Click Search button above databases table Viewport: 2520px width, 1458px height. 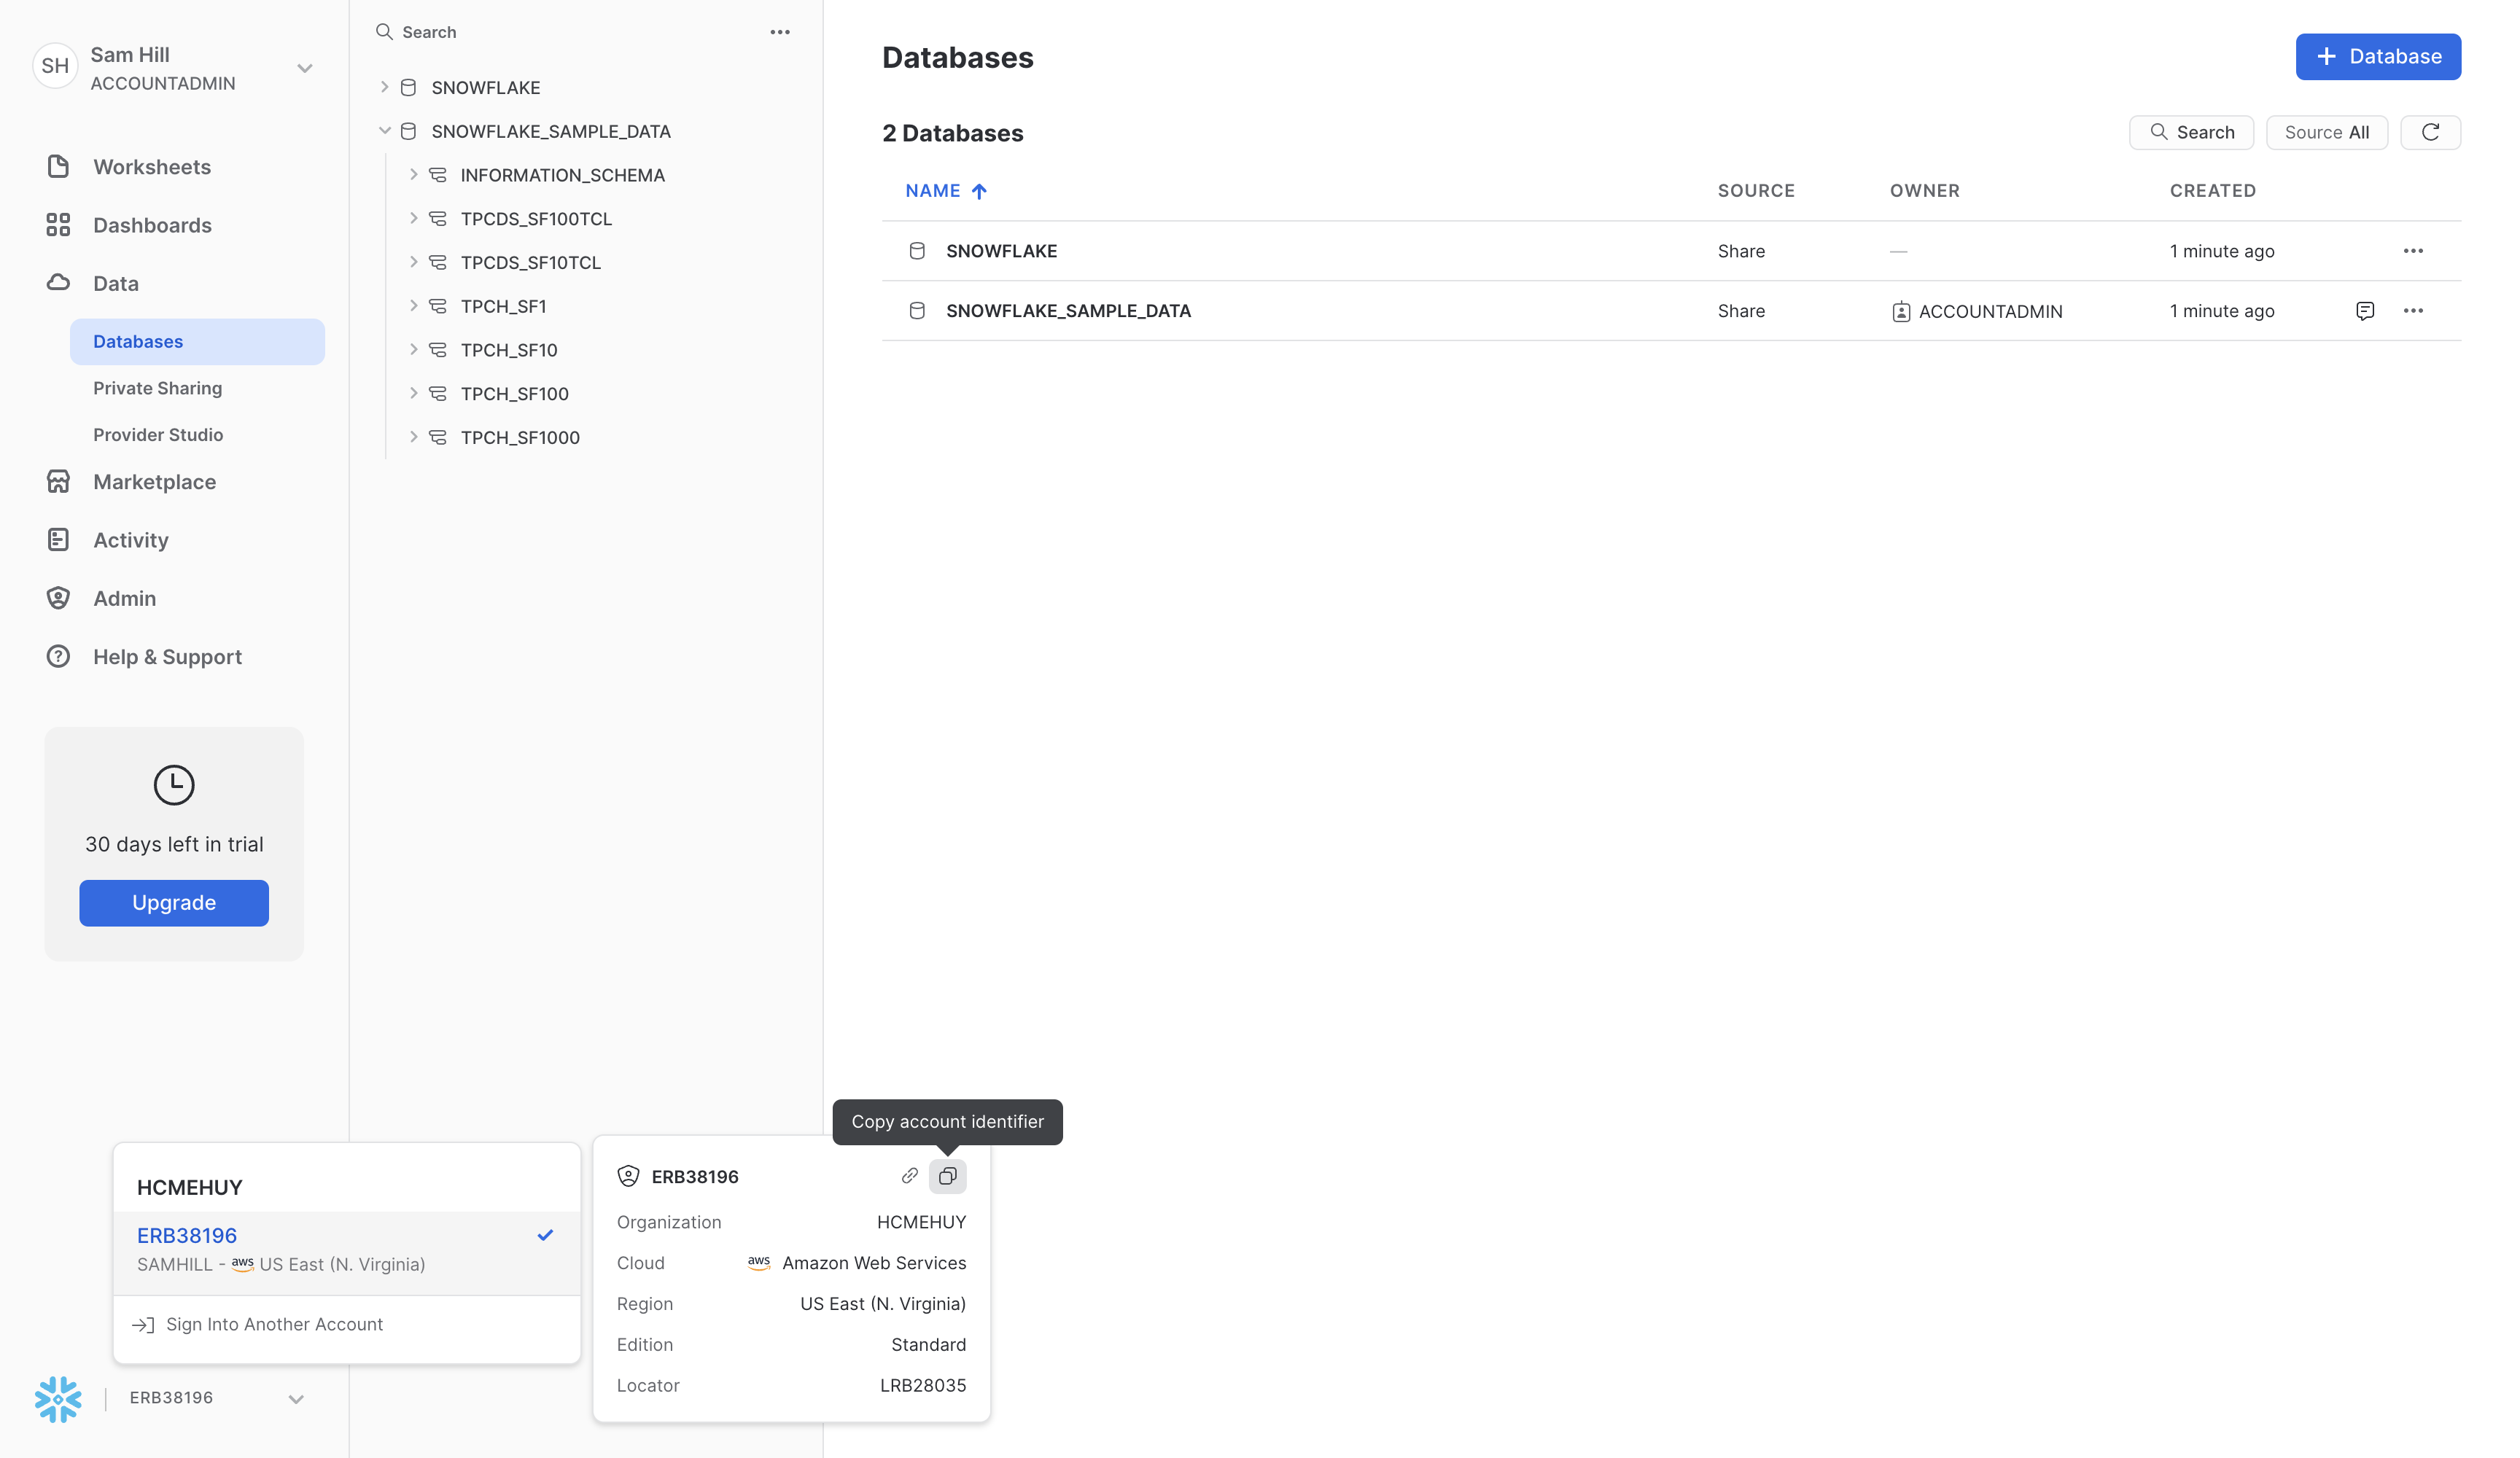[2191, 132]
